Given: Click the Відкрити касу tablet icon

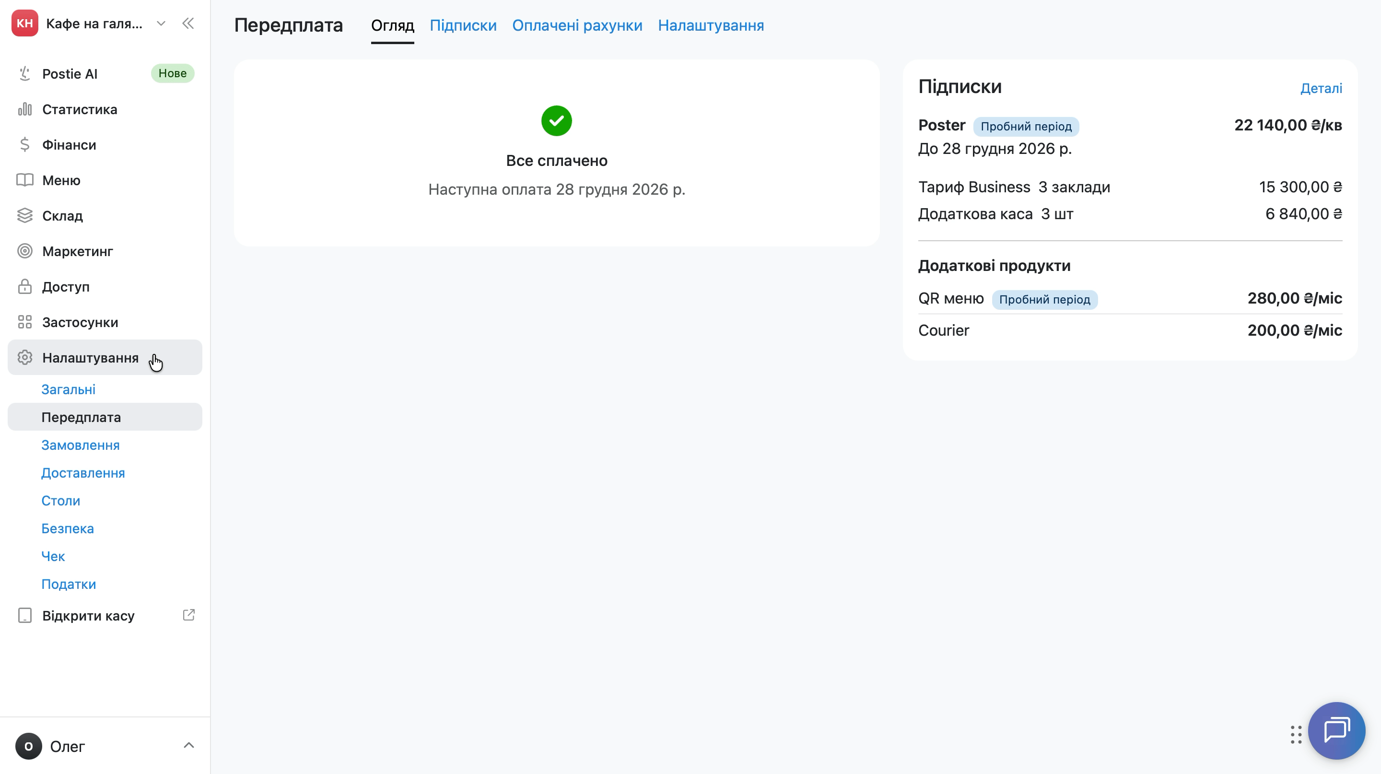Looking at the screenshot, I should (24, 615).
